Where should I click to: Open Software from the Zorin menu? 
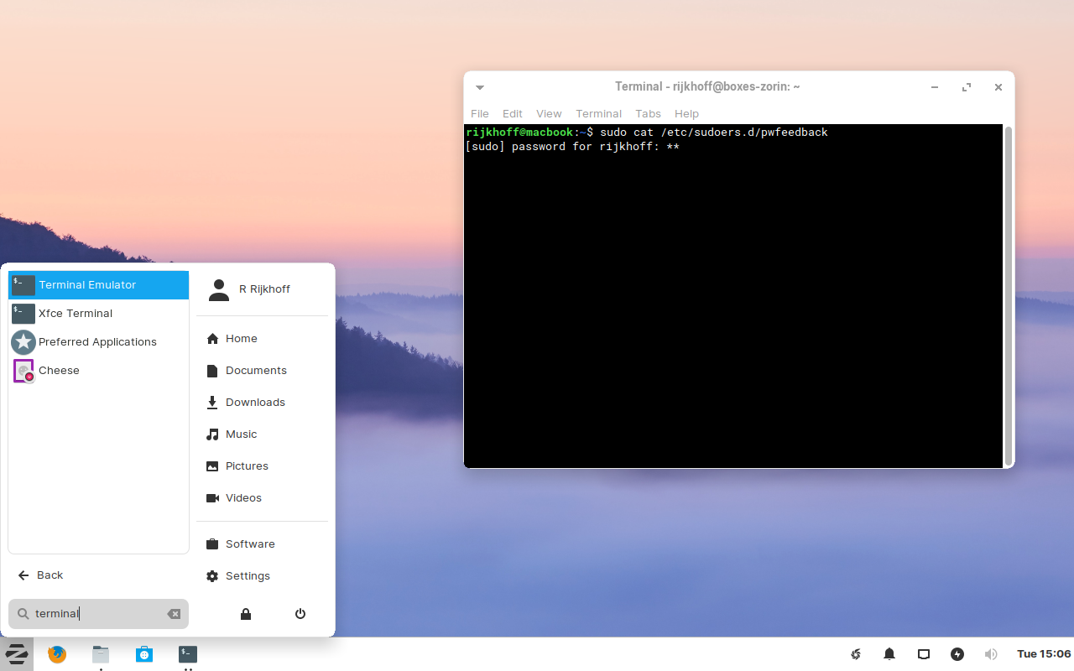262,544
